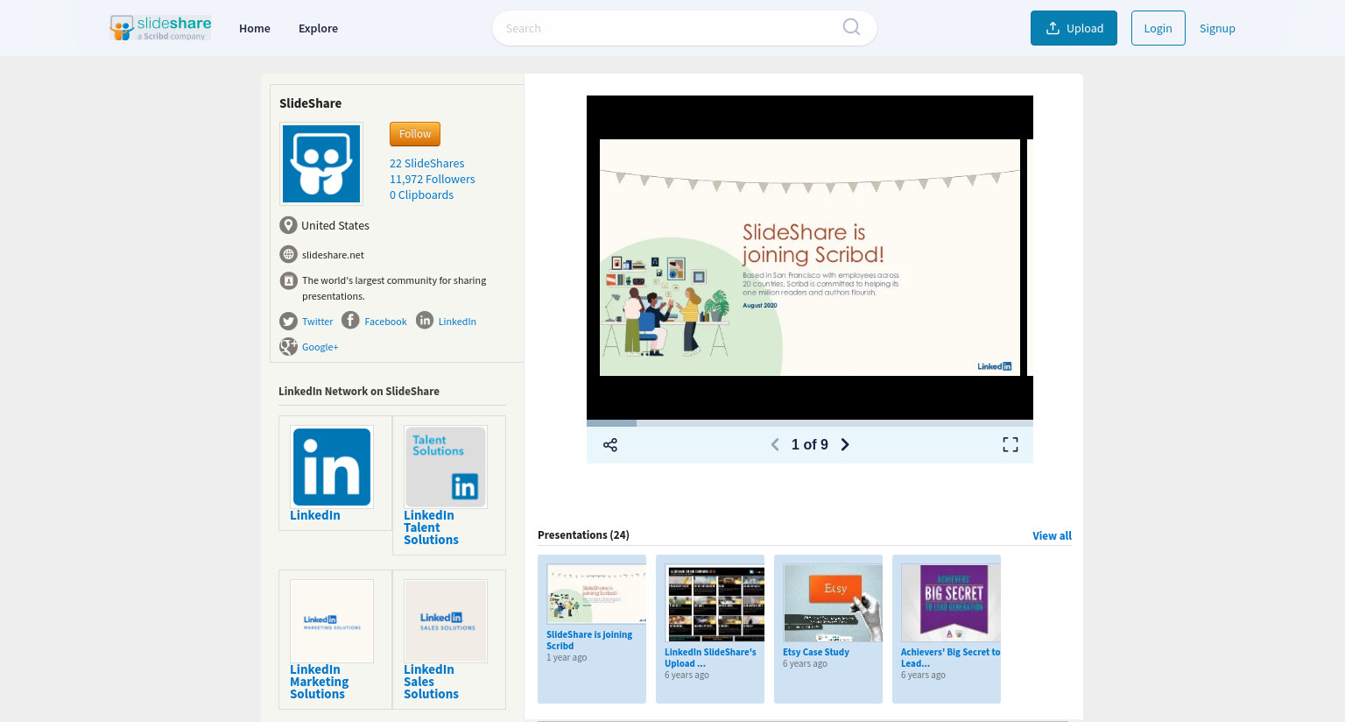Click the Facebook text link
1345x722 pixels.
tap(385, 322)
